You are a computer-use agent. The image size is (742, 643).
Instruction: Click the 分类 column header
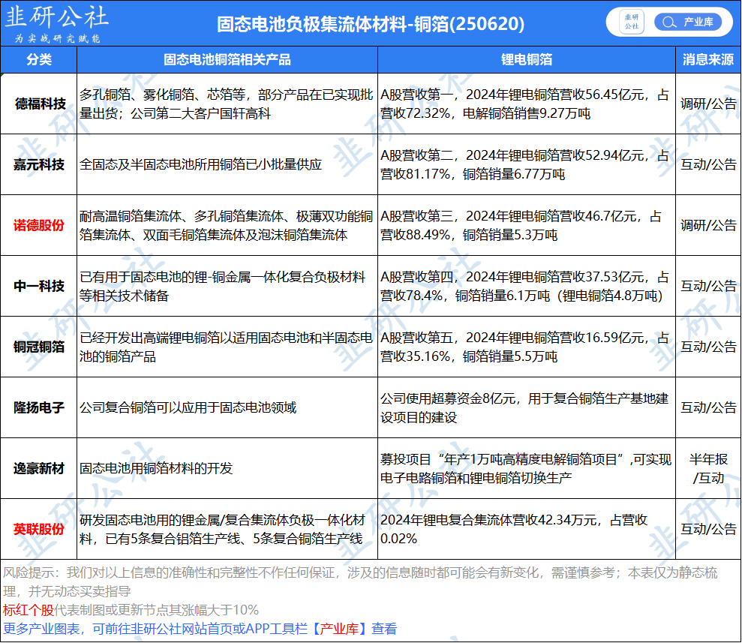[39, 59]
